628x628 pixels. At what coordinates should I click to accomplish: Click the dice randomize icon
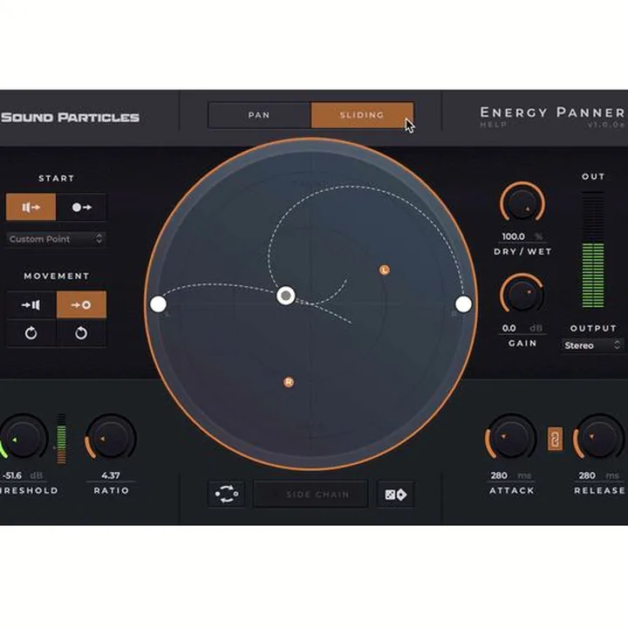click(x=396, y=495)
